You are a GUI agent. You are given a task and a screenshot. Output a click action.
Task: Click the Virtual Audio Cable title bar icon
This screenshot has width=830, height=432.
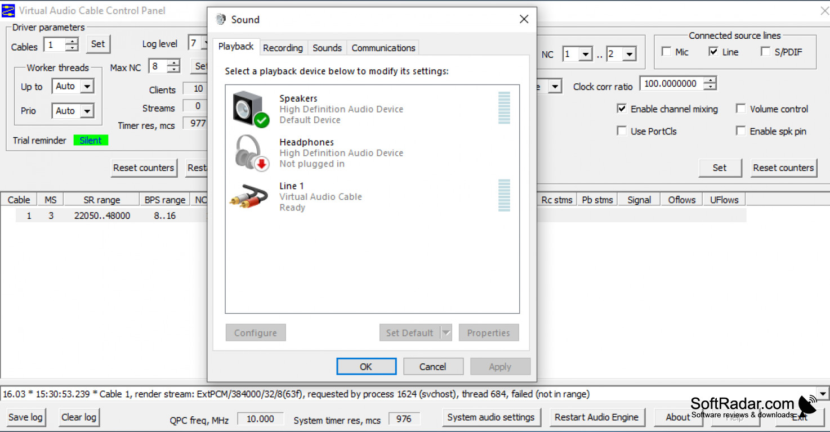click(8, 10)
